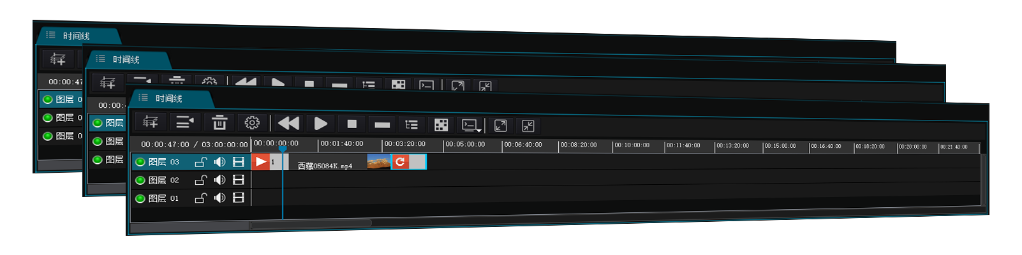Click the expand-to-fullscreen arrows icon
Viewport: 1022px width, 255px height.
coord(501,126)
